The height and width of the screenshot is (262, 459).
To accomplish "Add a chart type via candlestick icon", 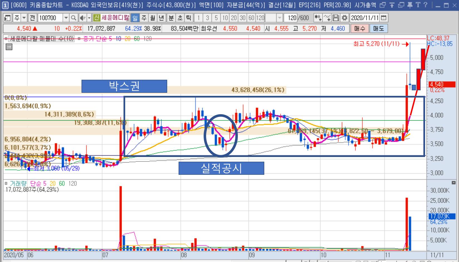I will pyautogui.click(x=318, y=18).
